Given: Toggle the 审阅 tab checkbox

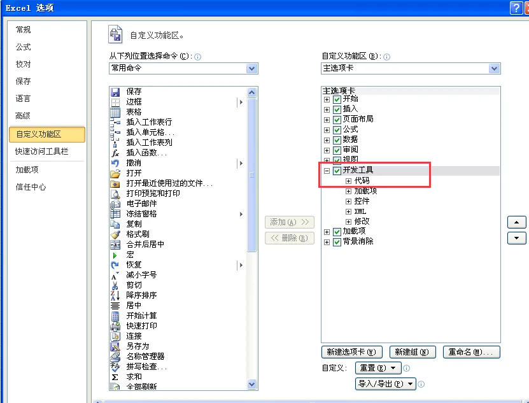Looking at the screenshot, I should 337,150.
